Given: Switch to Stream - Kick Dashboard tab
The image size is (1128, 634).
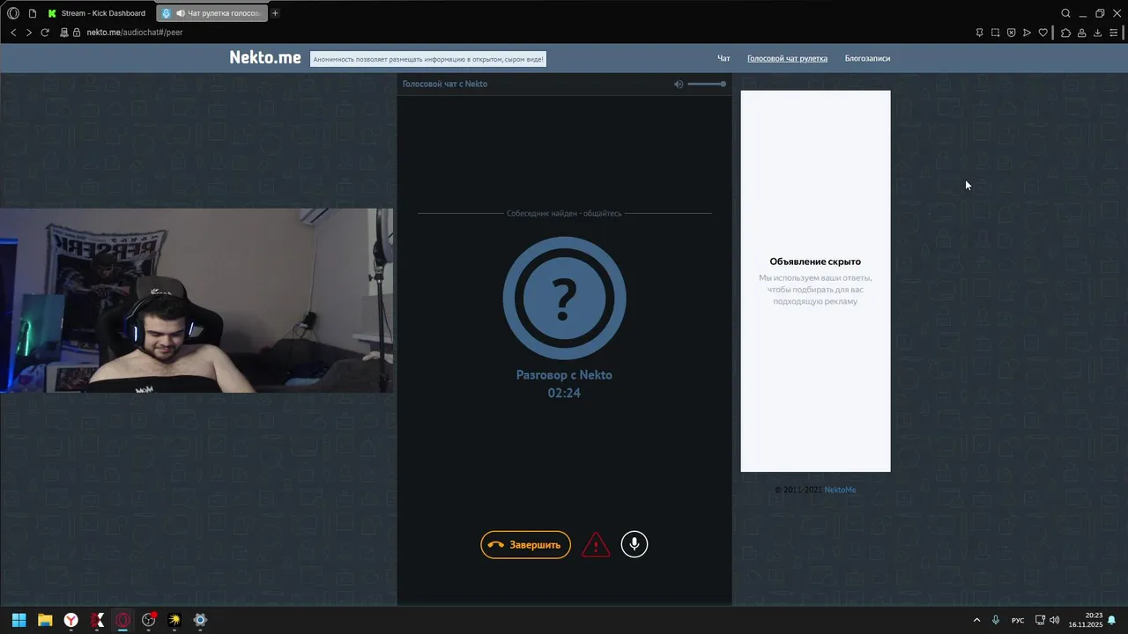Looking at the screenshot, I should pyautogui.click(x=97, y=13).
